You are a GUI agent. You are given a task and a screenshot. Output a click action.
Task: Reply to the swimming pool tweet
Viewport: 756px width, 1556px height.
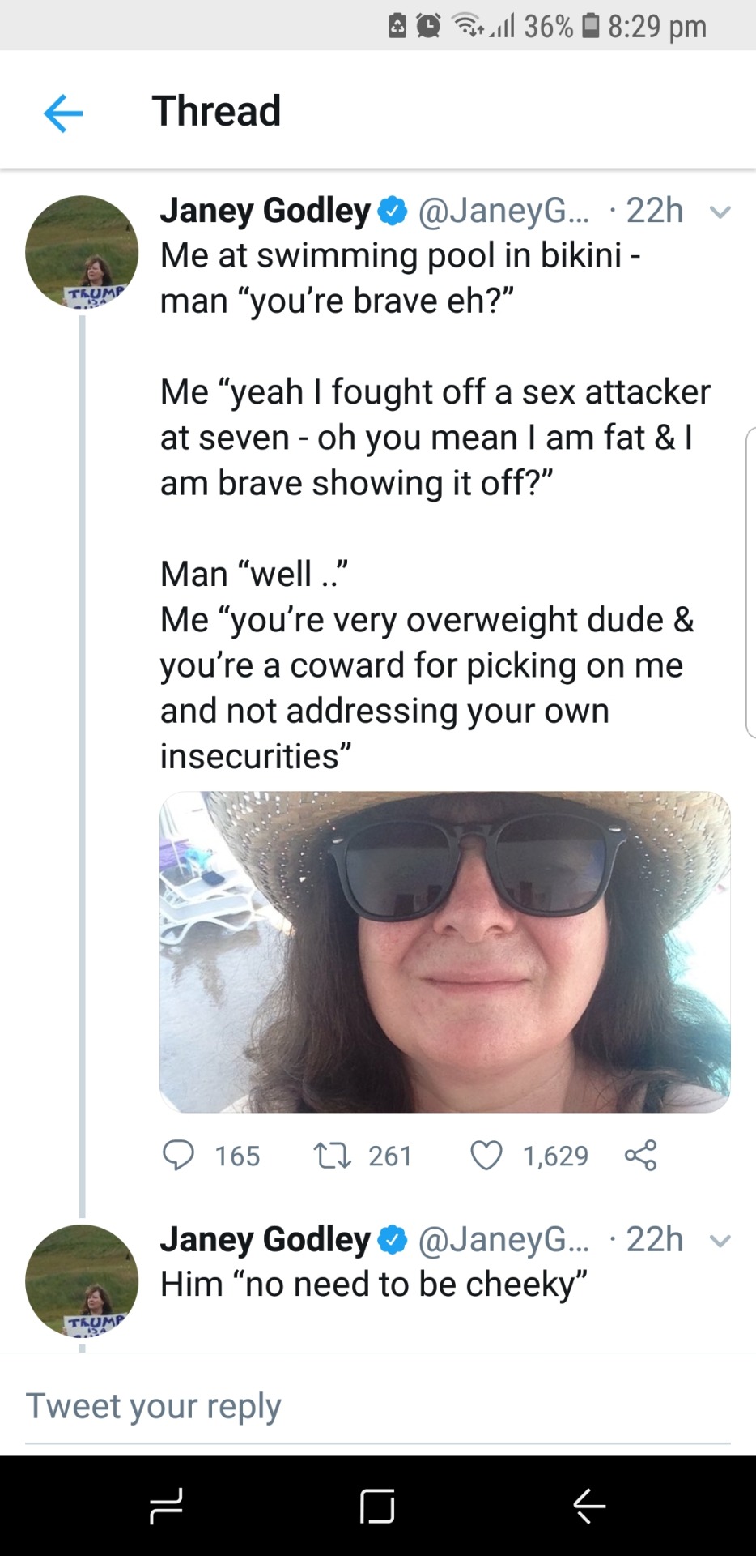point(179,1156)
